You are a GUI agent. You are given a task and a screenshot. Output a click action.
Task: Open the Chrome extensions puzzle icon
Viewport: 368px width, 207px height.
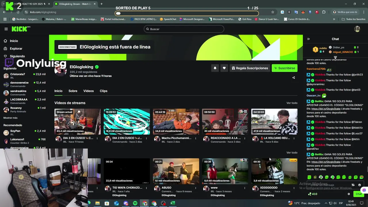tap(324, 12)
